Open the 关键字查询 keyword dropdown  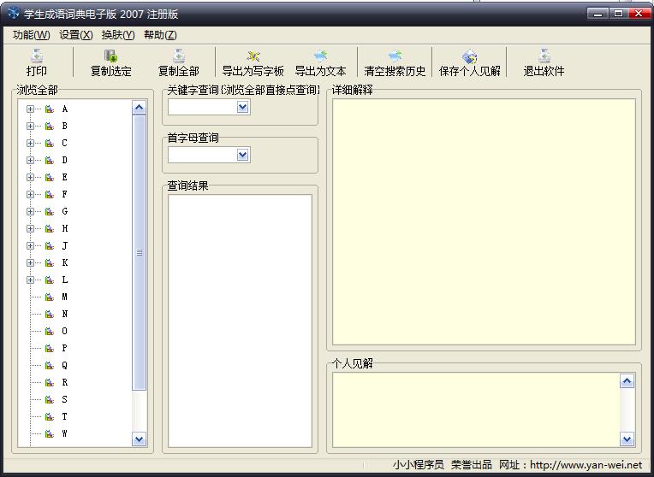[242, 107]
